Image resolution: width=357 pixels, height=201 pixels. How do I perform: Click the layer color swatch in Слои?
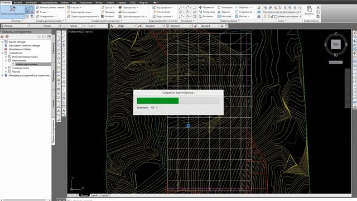276,16
